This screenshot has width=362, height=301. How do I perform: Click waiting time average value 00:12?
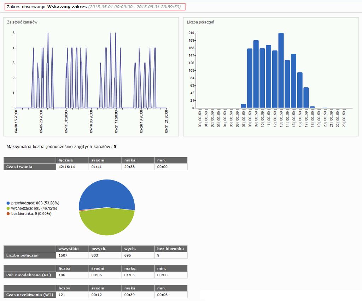tap(97, 295)
